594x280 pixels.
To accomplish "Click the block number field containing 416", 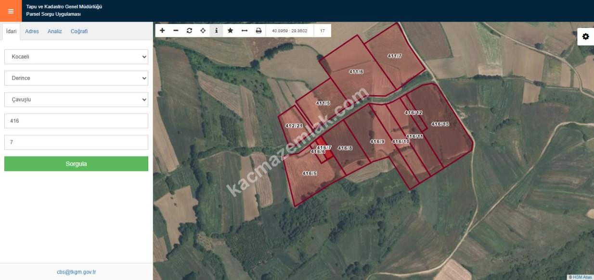I will point(76,121).
